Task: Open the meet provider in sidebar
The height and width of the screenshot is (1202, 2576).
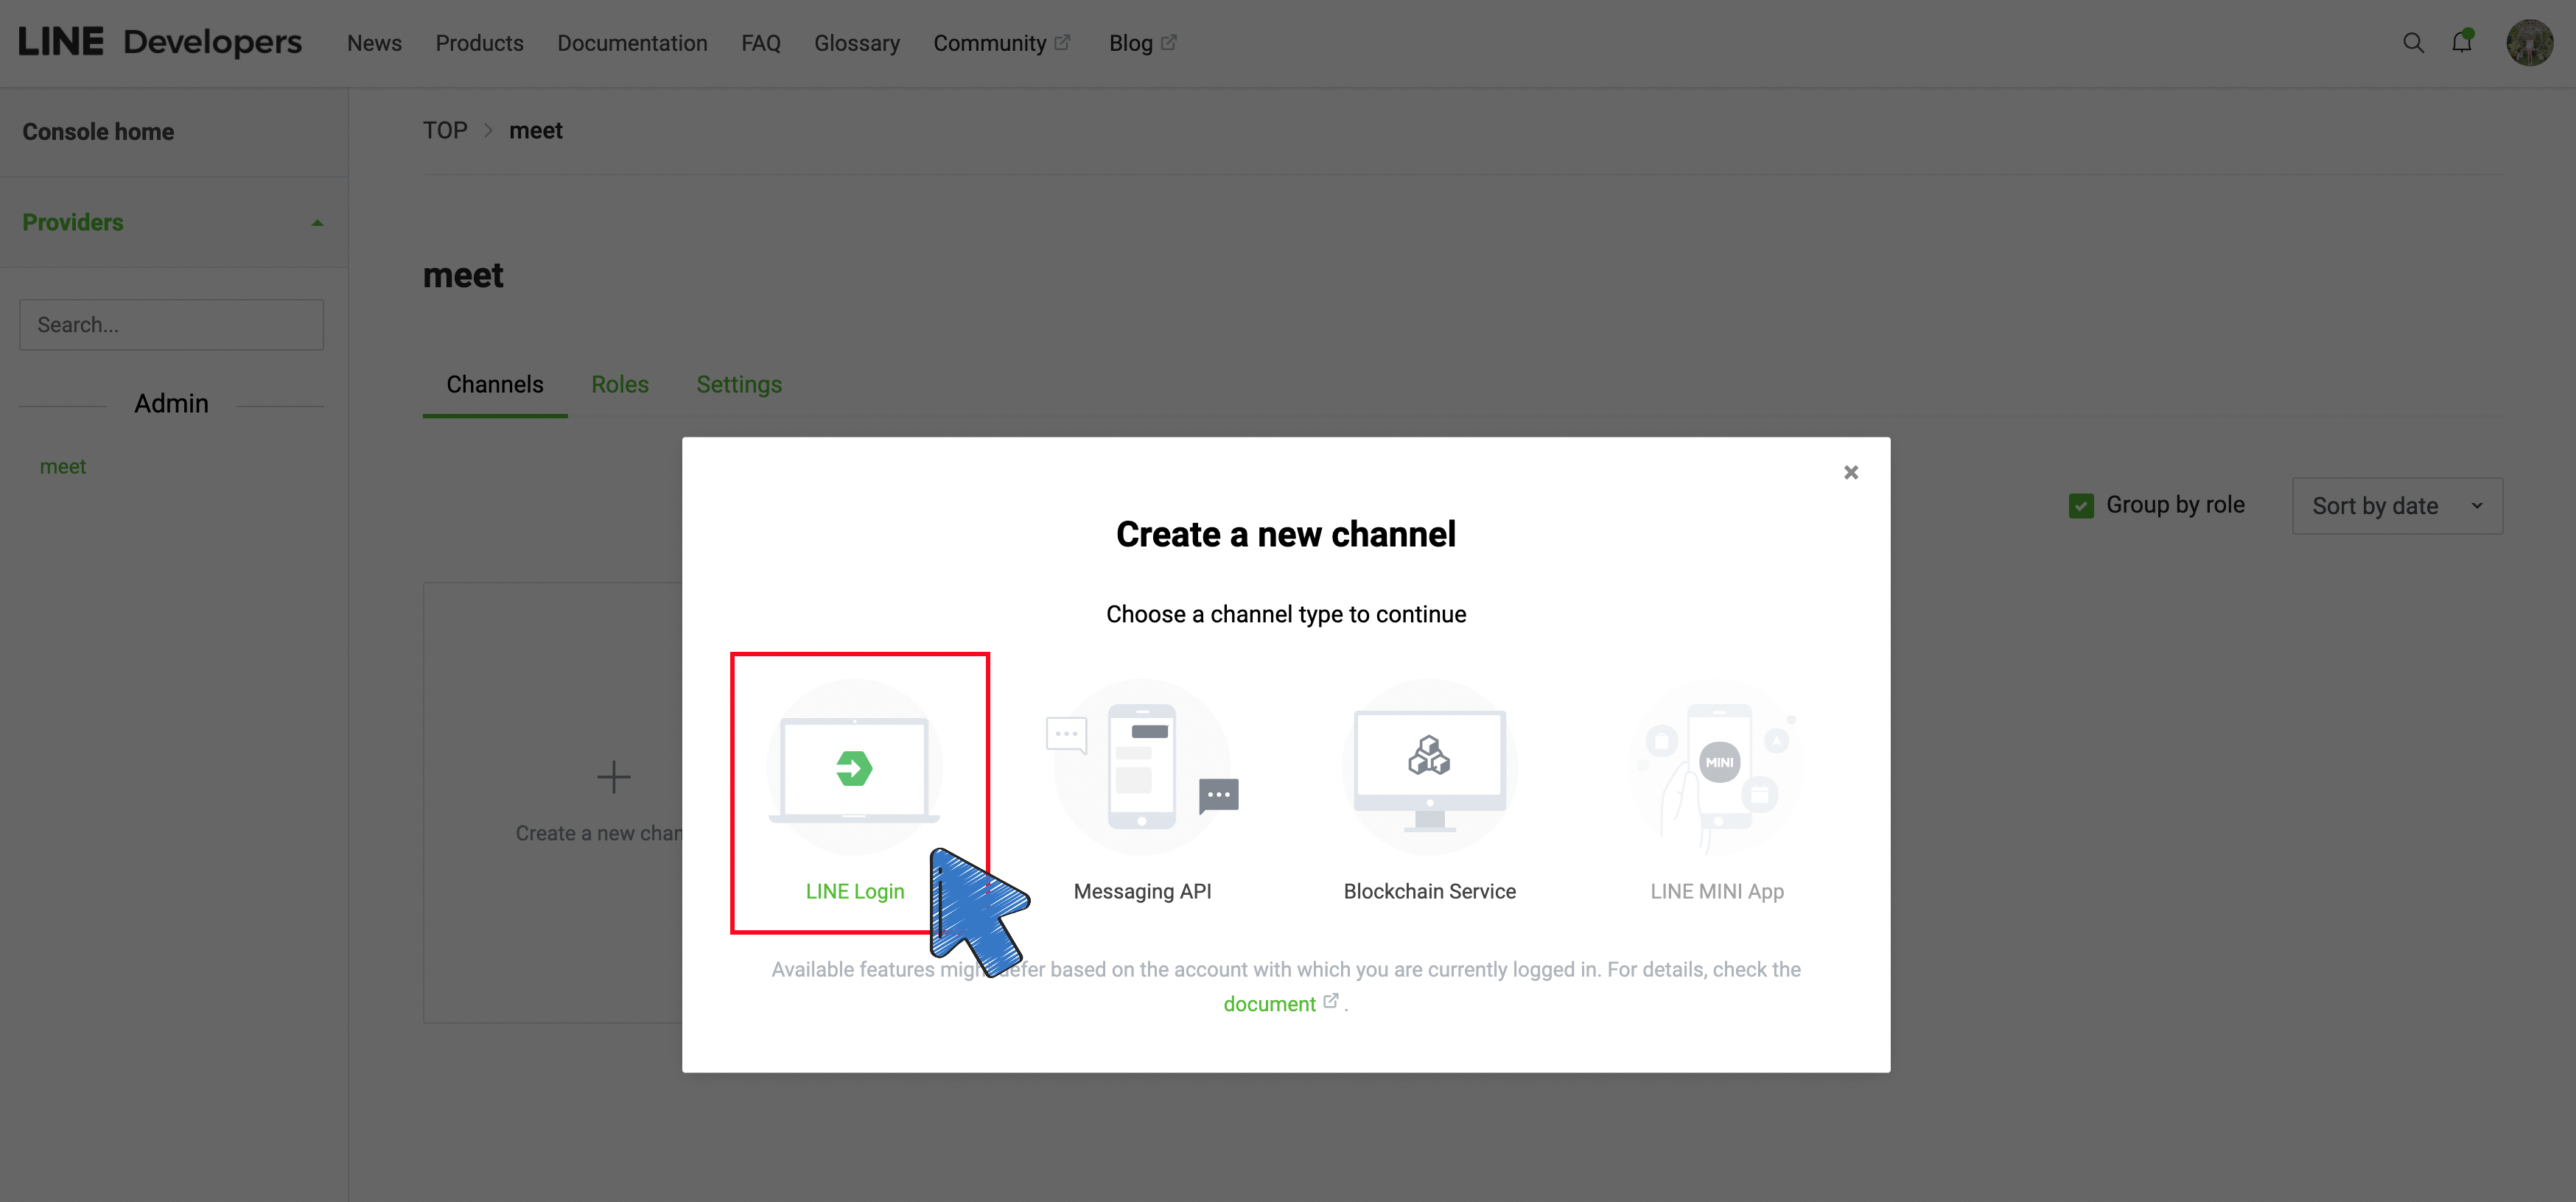Action: tap(62, 467)
